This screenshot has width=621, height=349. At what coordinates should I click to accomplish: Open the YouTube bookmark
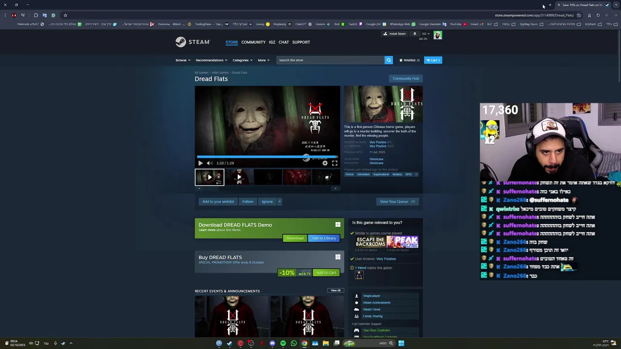[458, 24]
